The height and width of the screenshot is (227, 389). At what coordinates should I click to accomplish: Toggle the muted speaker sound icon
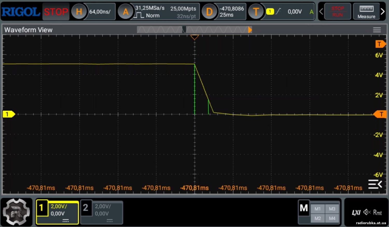[367, 212]
